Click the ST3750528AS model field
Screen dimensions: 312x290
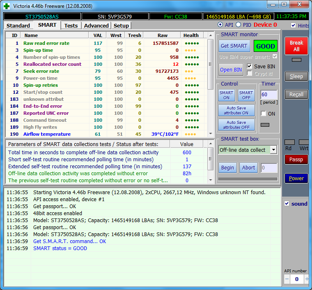(x=42, y=16)
